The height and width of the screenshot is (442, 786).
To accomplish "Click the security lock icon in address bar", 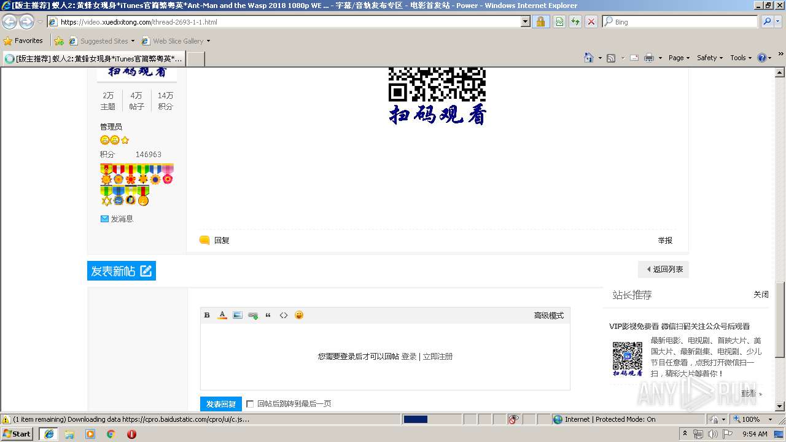I will 540,21.
